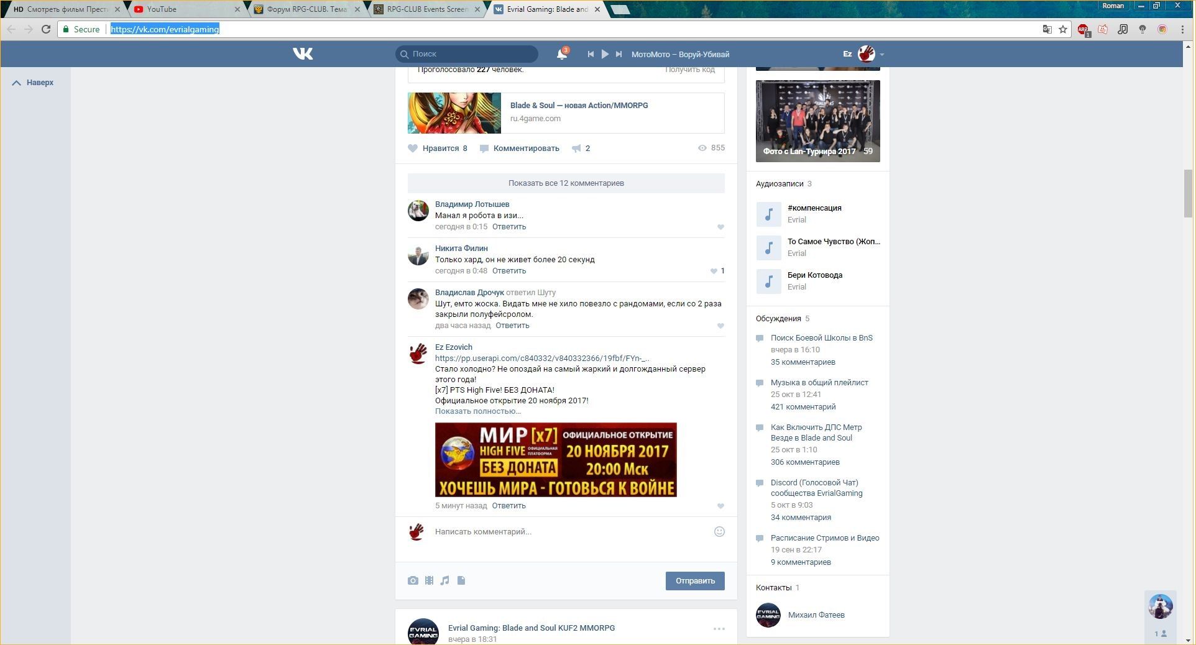
Task: Click the address bar URL
Action: (165, 29)
